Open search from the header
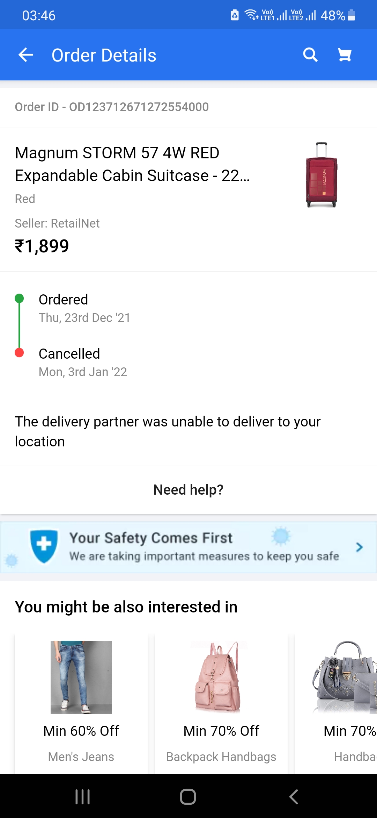 (x=310, y=55)
